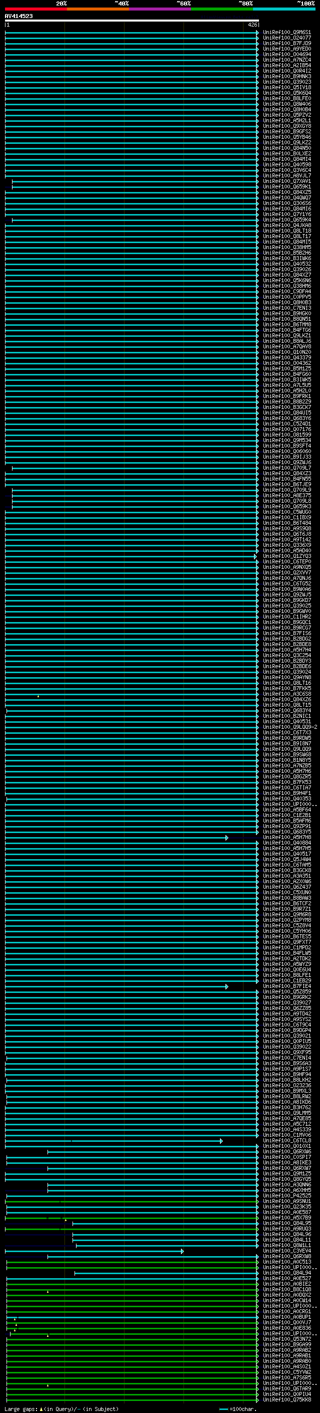Viewport: 320px width, 1413px height.
Task: Select label UniRef100_A5H2L1
Action: (286, 121)
